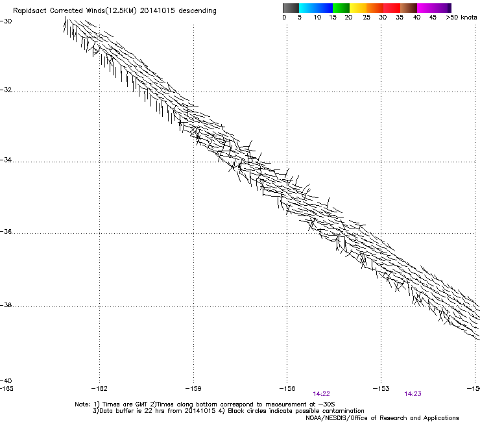Click the gray 0-5 knots color swatch
480x422 pixels.
[x=291, y=8]
